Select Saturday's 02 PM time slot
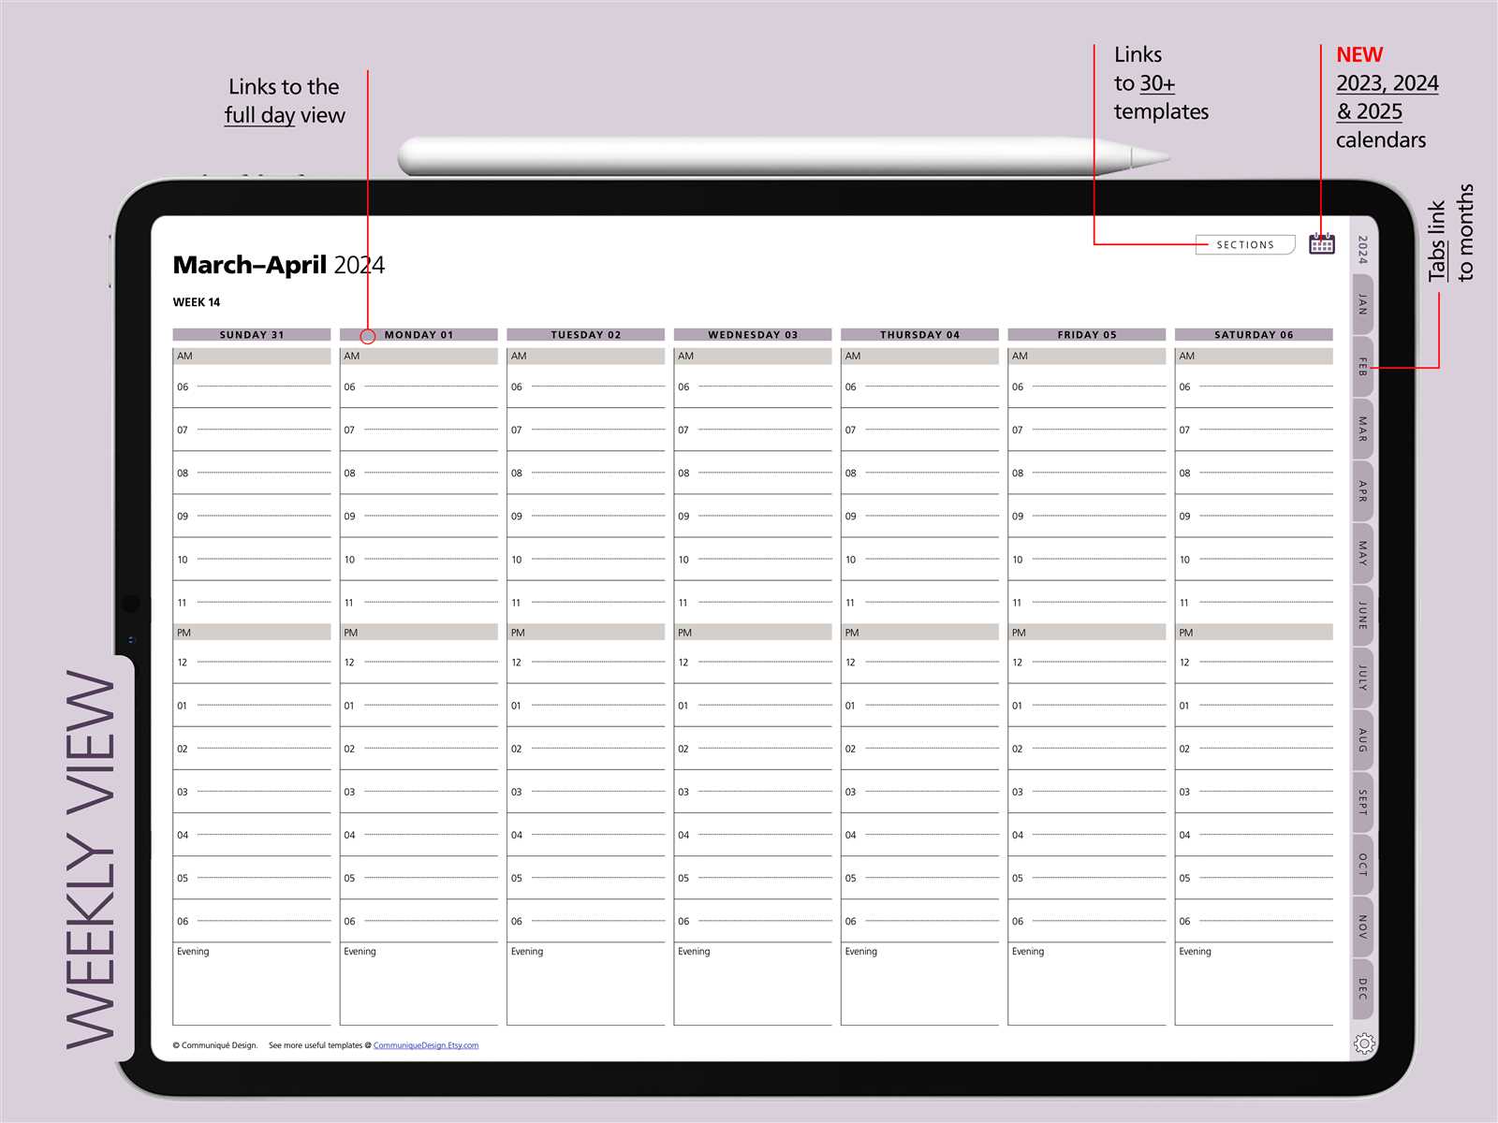 click(1254, 749)
